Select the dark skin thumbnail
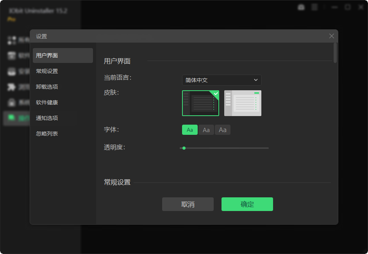 (x=200, y=103)
